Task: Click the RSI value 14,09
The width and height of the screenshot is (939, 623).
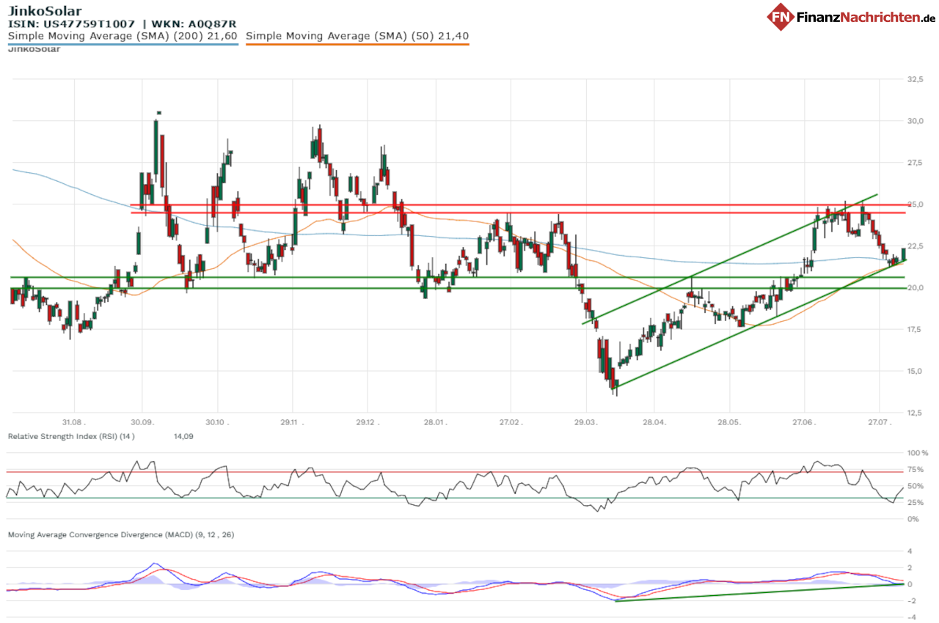Action: (183, 436)
